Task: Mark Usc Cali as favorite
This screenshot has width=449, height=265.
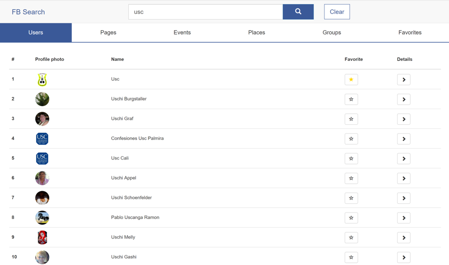Action: 351,158
